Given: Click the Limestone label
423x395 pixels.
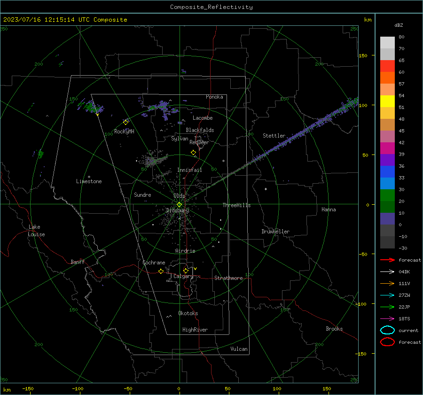Looking at the screenshot, I should [x=89, y=181].
